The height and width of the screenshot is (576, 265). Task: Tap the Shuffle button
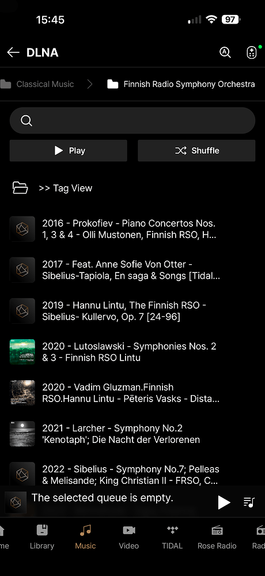pyautogui.click(x=196, y=150)
